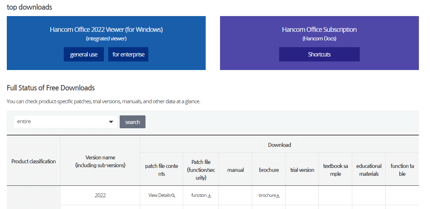Screen dimensions: 430x209
Task: Click the 'Full Status of Free Downloads' heading
Action: click(51, 88)
